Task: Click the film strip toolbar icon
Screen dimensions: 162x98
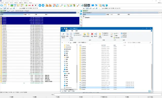Action: coord(86,5)
